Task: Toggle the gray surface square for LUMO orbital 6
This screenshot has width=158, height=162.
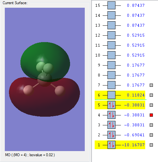Action: (151, 95)
